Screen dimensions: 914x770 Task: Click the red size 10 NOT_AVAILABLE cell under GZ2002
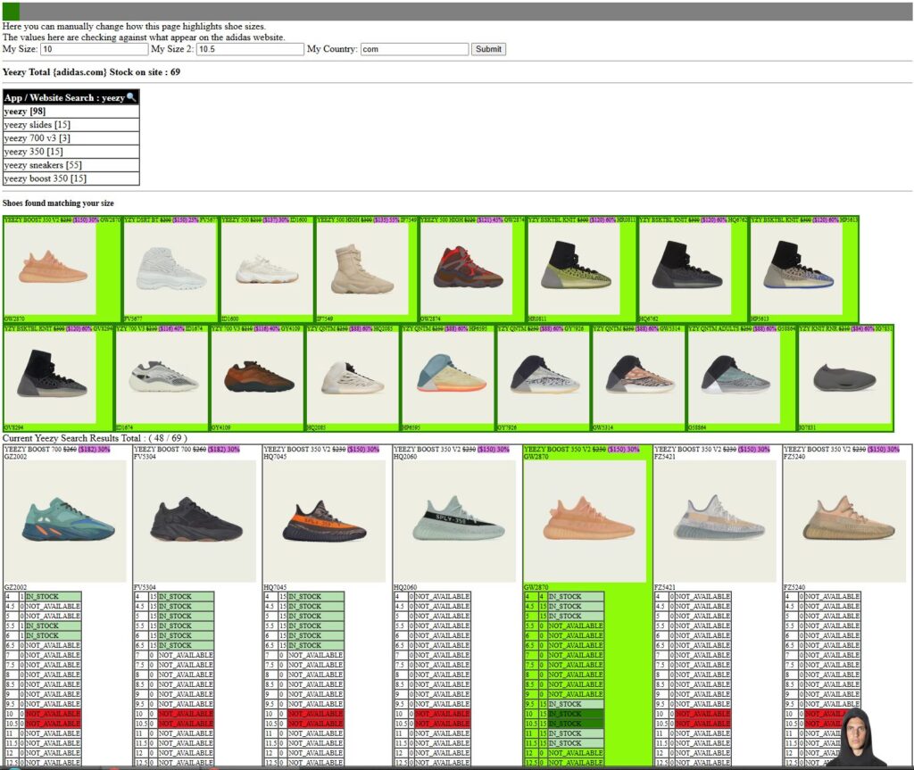click(x=53, y=714)
